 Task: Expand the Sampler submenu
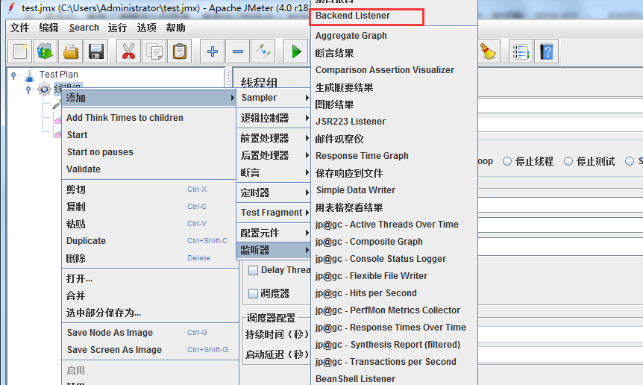pos(273,98)
